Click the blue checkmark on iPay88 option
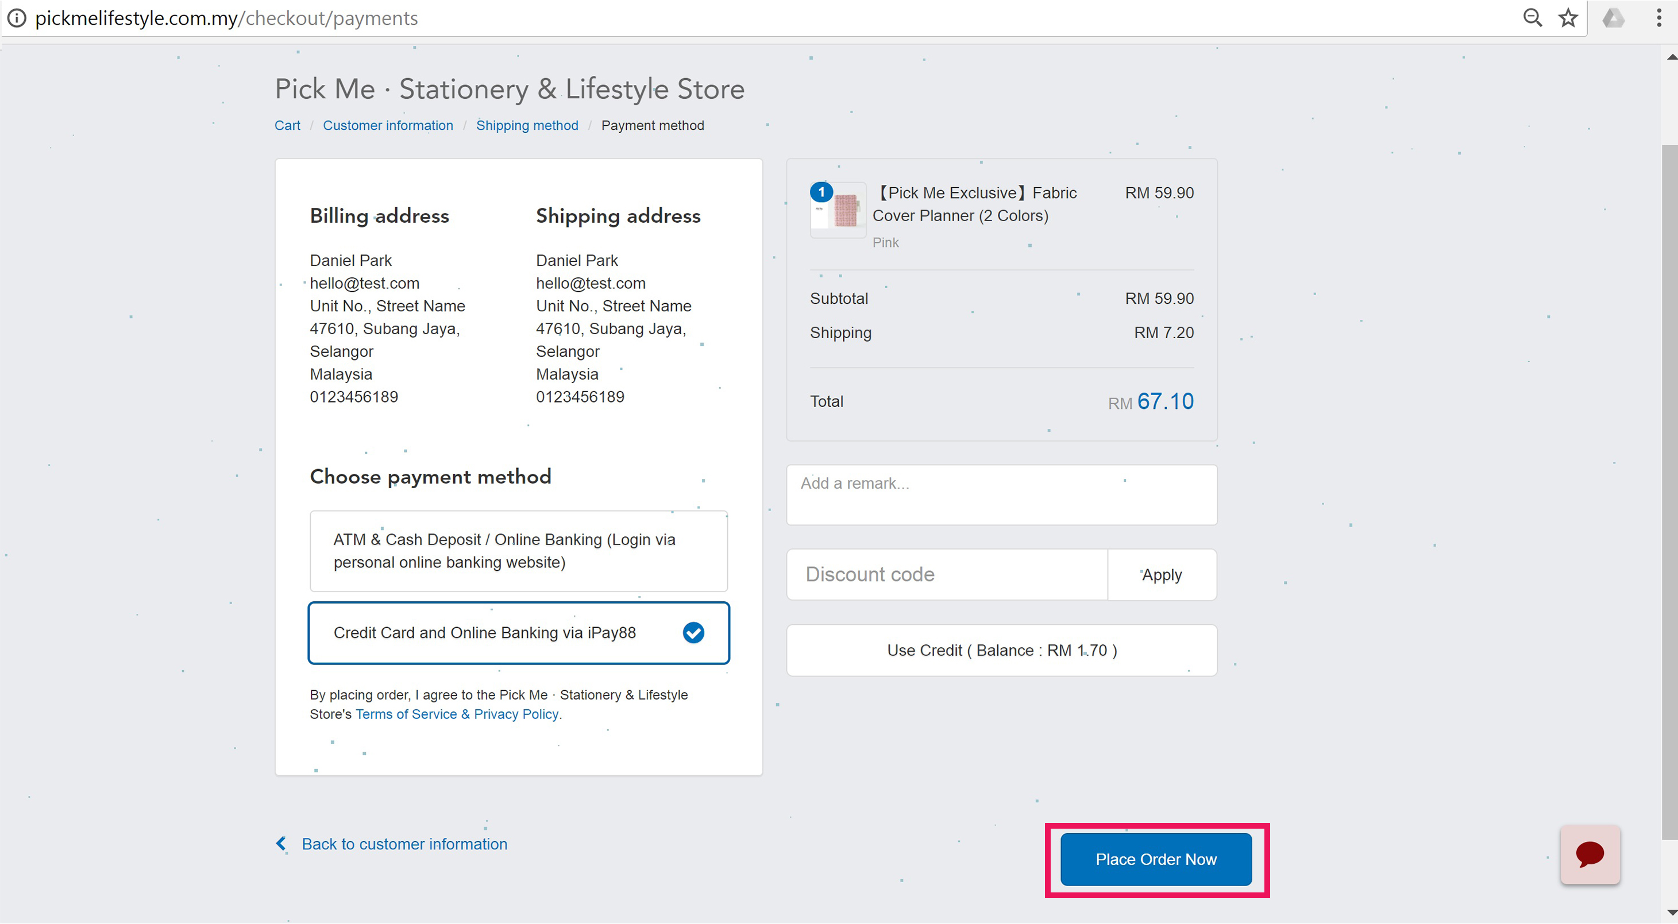The image size is (1678, 924). point(693,632)
